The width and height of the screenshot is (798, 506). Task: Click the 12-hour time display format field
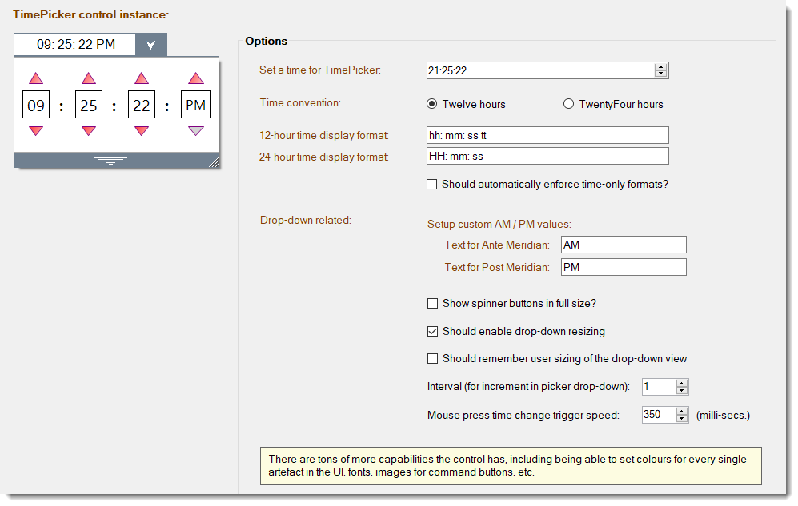pos(547,135)
